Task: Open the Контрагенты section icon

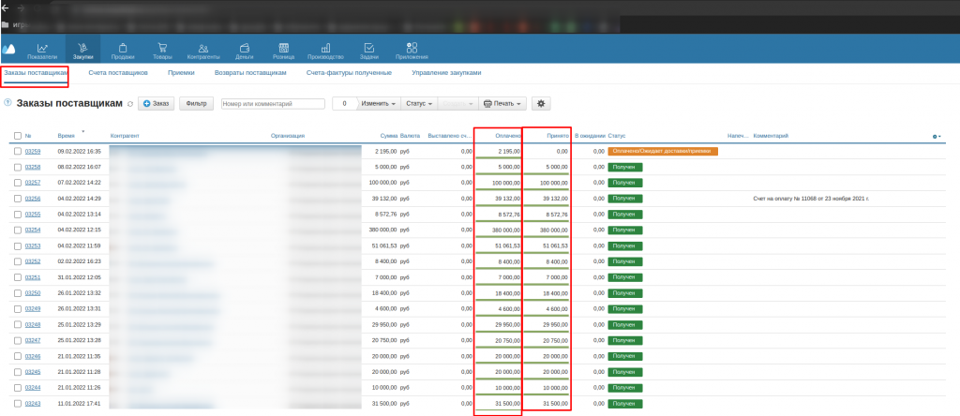Action: click(203, 49)
